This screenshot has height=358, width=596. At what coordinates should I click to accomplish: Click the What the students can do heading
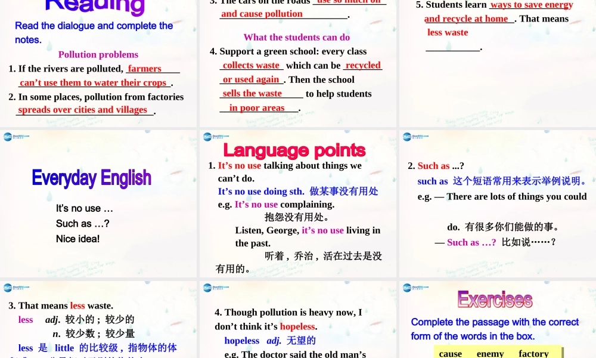[x=297, y=37]
